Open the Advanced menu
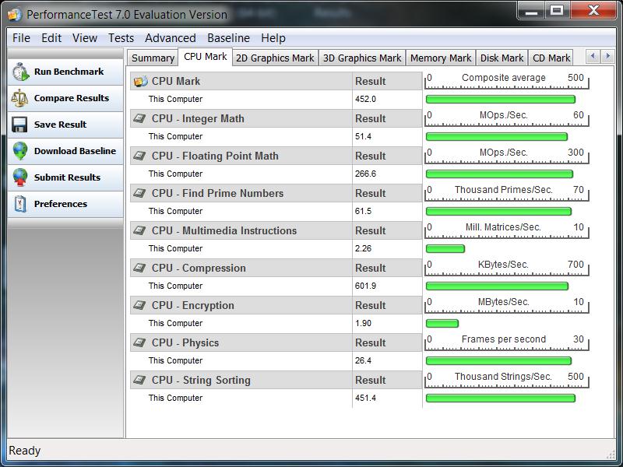The image size is (623, 467). click(x=171, y=38)
